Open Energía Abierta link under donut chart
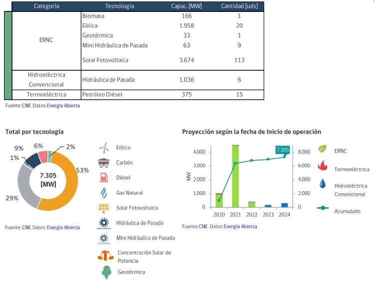The width and height of the screenshot is (375, 286). (x=63, y=227)
